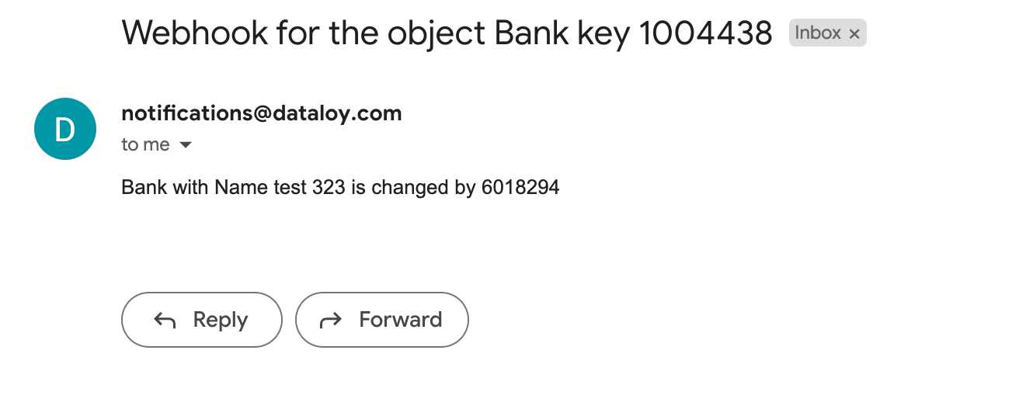Image resolution: width=1019 pixels, height=416 pixels.
Task: Click the email subject heading
Action: coord(447,33)
